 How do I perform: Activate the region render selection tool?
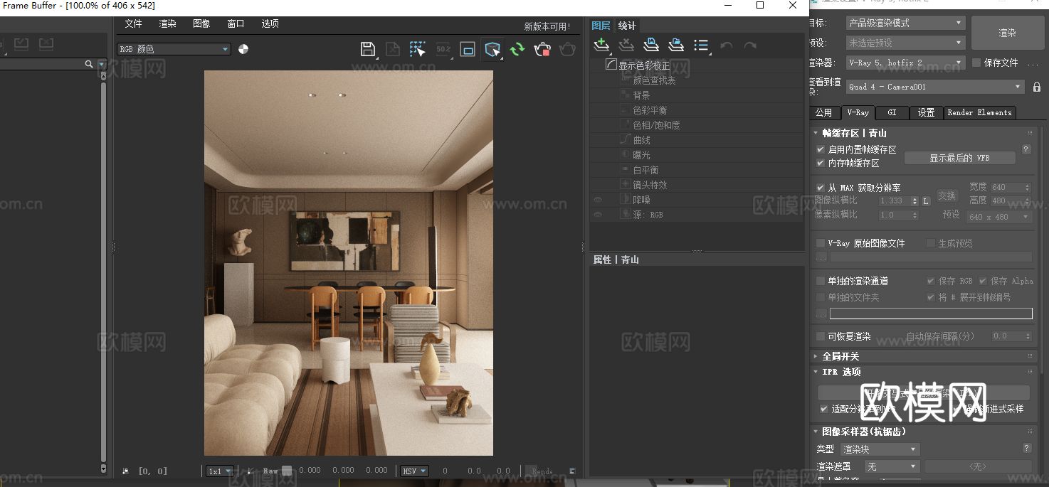(417, 49)
